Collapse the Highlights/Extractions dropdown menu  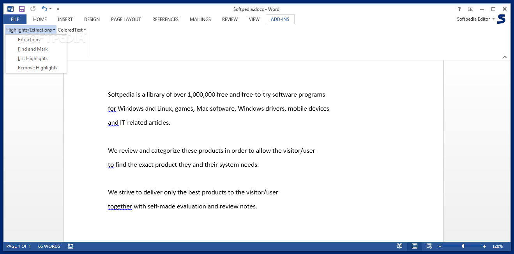(30, 30)
